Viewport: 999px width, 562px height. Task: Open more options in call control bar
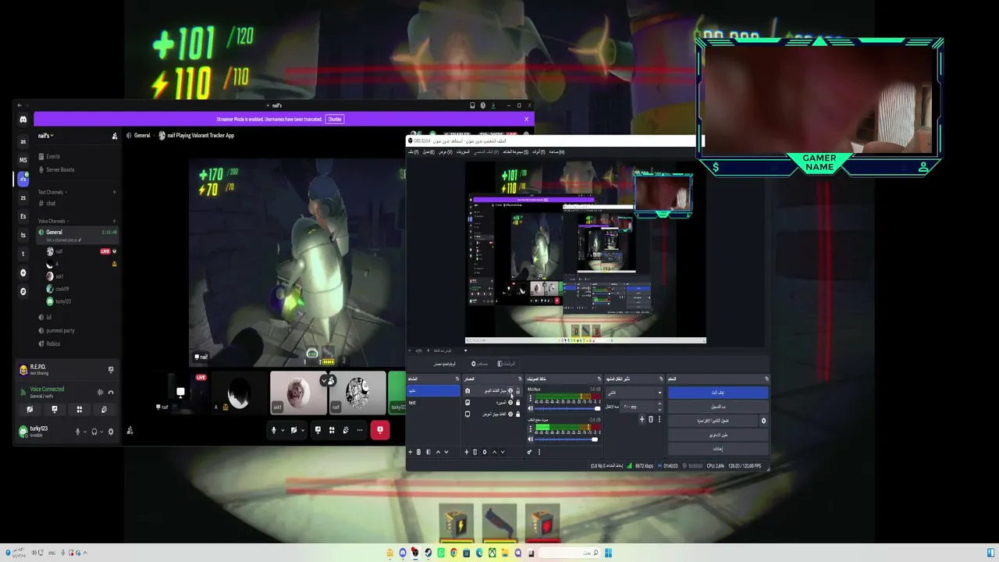(x=360, y=430)
